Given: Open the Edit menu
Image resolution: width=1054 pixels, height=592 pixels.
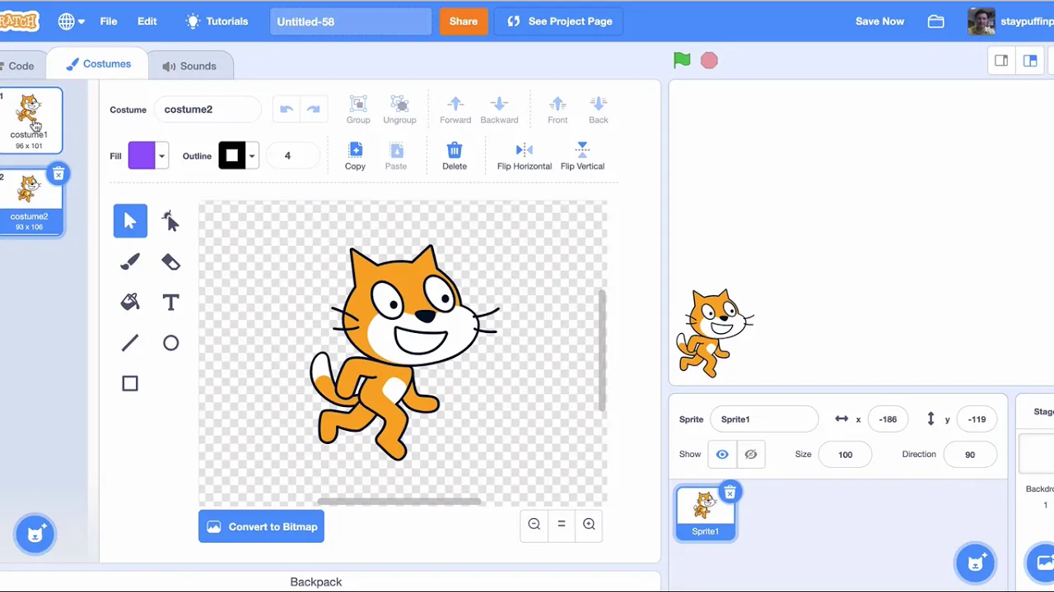Looking at the screenshot, I should click(147, 21).
